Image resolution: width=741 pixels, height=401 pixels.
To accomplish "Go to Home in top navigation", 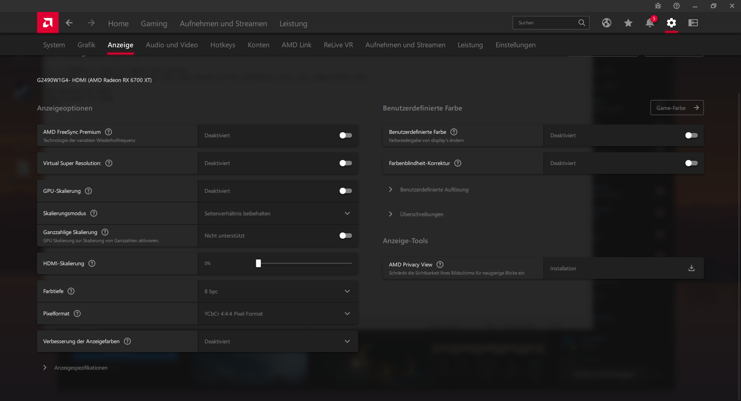I will [118, 24].
